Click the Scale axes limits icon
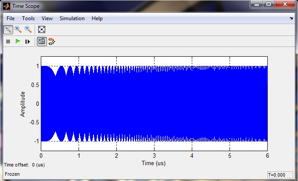The height and width of the screenshot is (181, 298). pyautogui.click(x=42, y=29)
